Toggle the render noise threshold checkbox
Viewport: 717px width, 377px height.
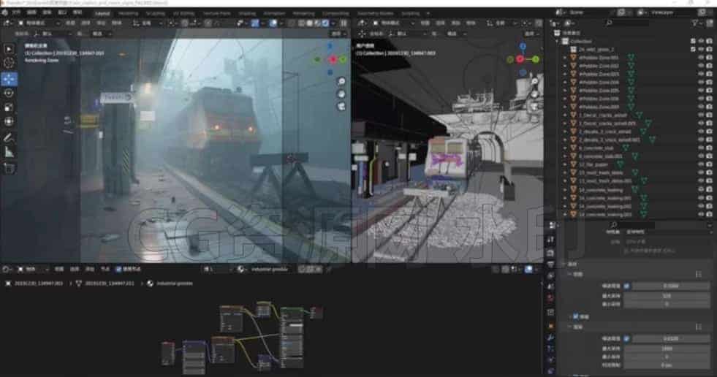[627, 338]
